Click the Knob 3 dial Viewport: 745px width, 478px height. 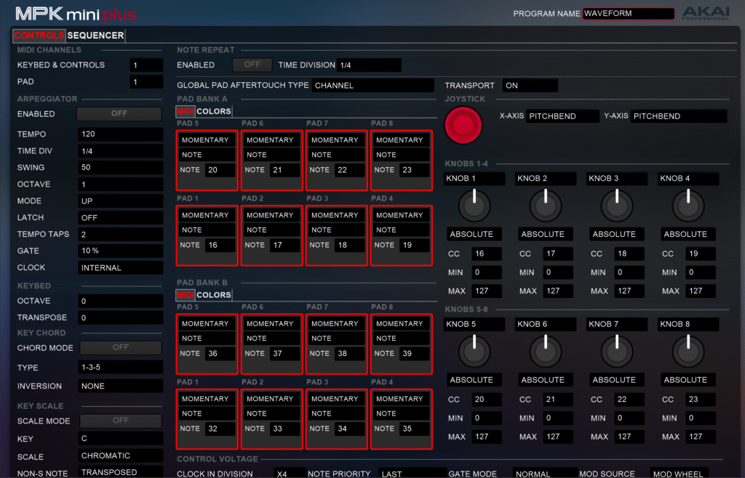click(617, 205)
